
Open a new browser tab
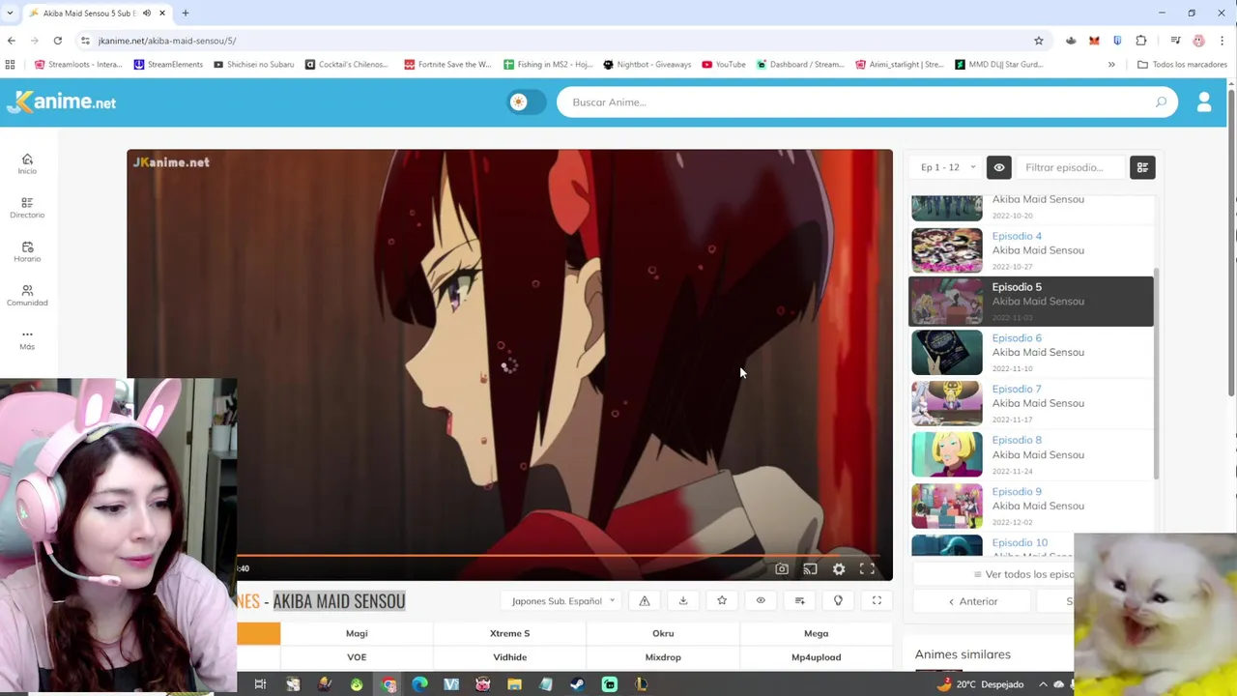[186, 13]
